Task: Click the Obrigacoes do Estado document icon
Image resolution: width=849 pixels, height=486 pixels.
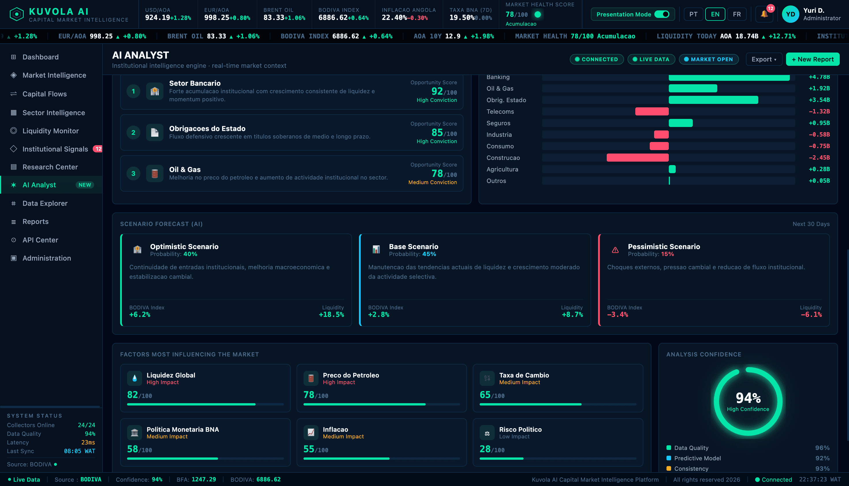Action: pos(154,132)
